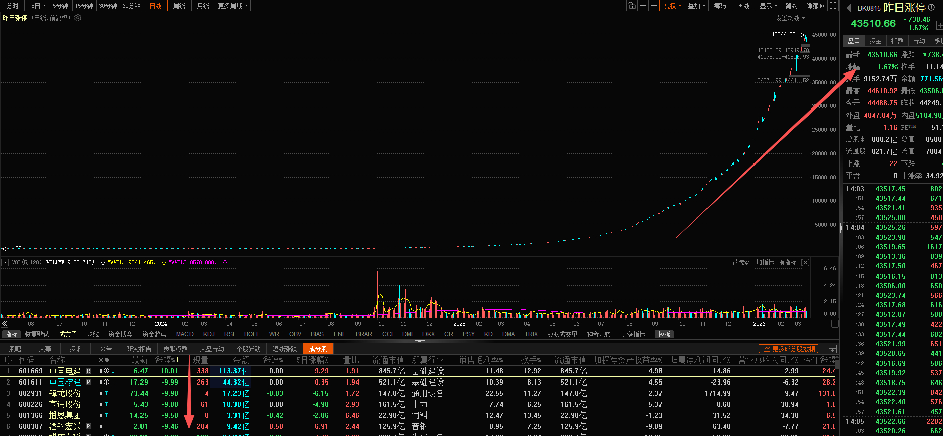Open 模板 indicator template menu
Screen dimensions: 943x436
(664, 334)
